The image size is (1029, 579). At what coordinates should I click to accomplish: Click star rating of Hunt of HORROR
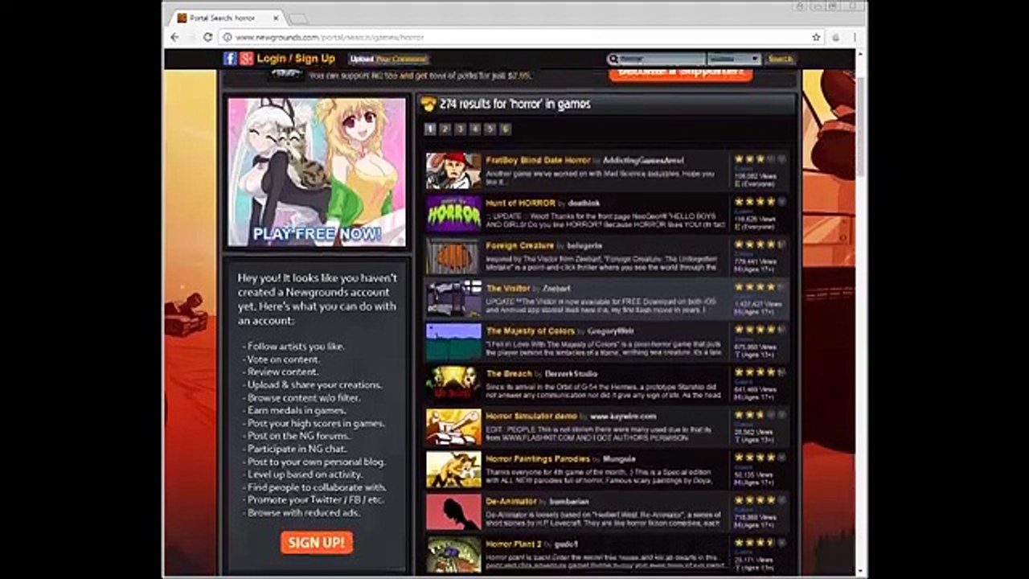pyautogui.click(x=760, y=201)
